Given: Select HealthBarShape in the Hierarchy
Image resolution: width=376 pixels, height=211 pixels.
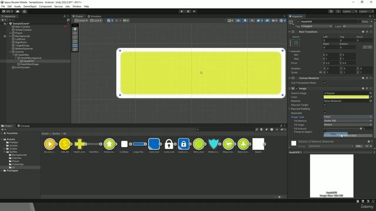Looking at the screenshot, I should pos(29,64).
